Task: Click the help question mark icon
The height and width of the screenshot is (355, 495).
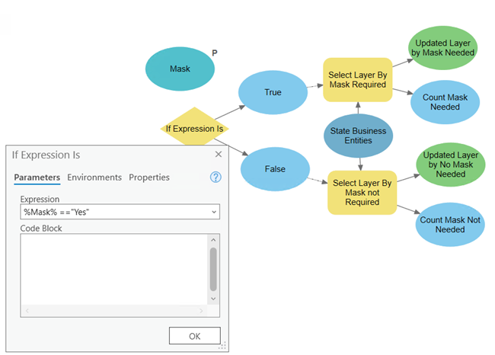Action: tap(216, 177)
